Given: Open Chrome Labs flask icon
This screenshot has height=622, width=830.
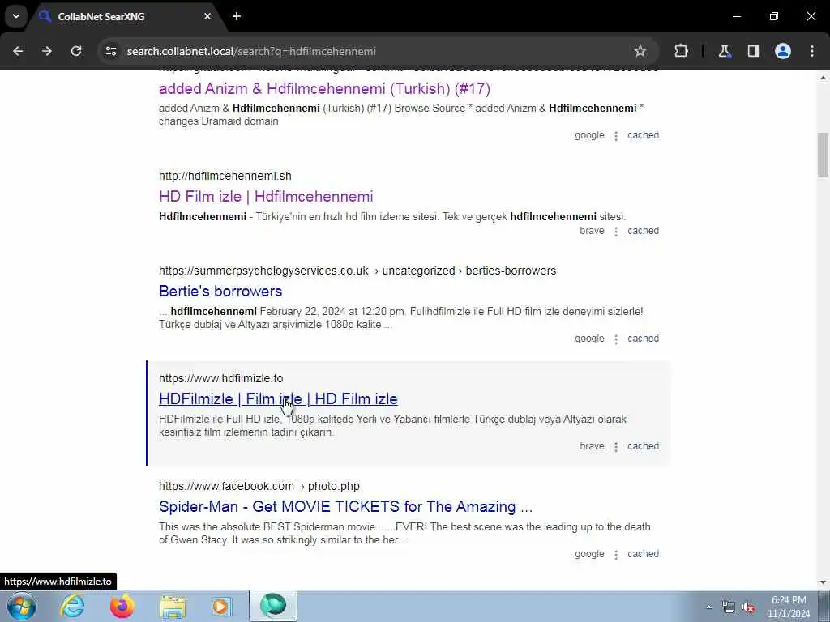Looking at the screenshot, I should [724, 51].
